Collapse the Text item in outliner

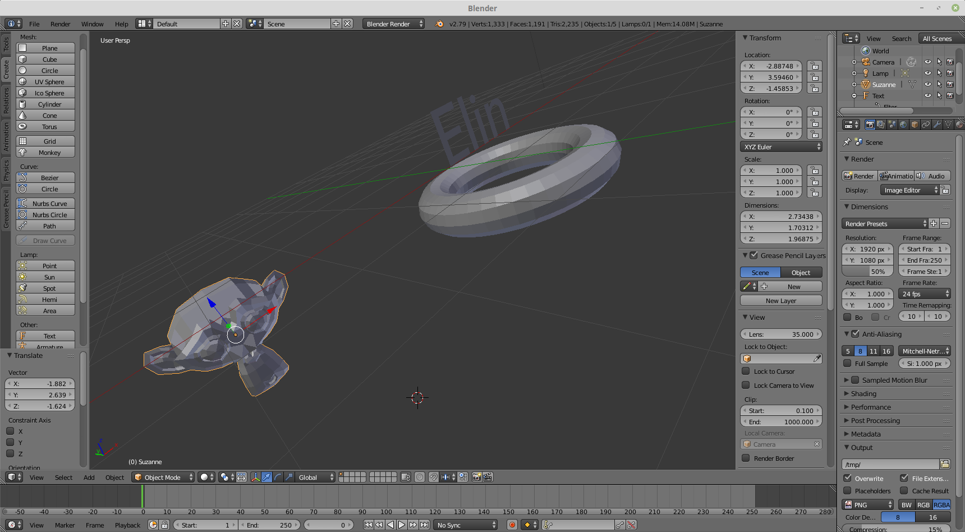coord(854,96)
